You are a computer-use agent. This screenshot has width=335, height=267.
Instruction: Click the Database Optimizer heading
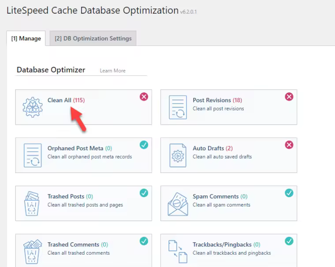point(51,70)
